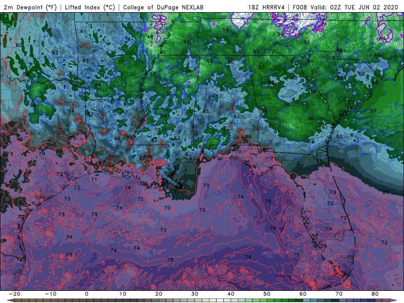
Task: Click the 0 label on the color scale
Action: tap(86, 294)
